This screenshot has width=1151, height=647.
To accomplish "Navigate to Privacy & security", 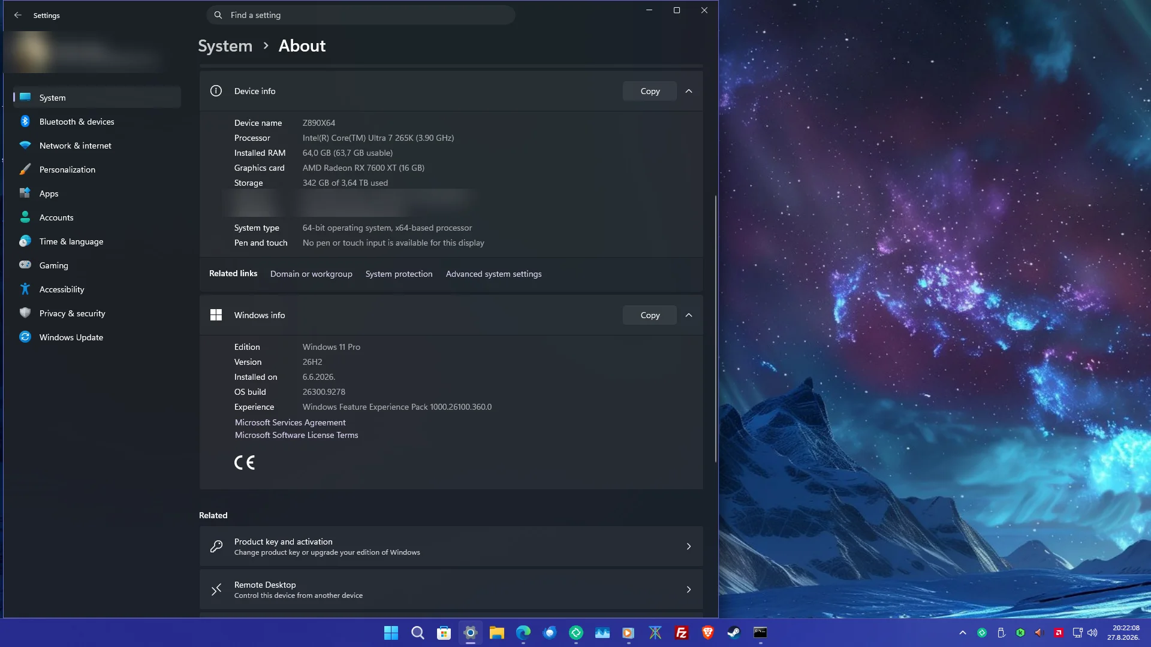I will coord(97,313).
